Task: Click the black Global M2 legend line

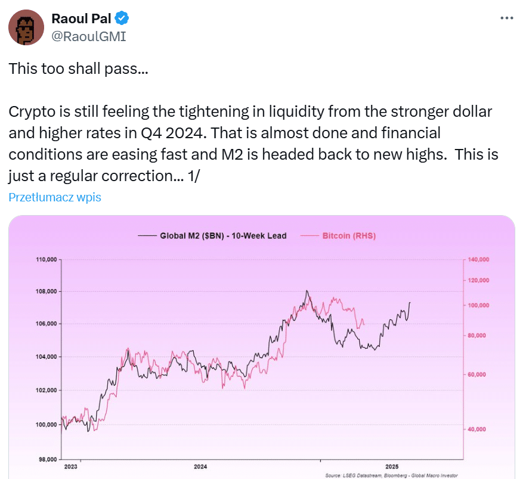Action: (x=147, y=236)
